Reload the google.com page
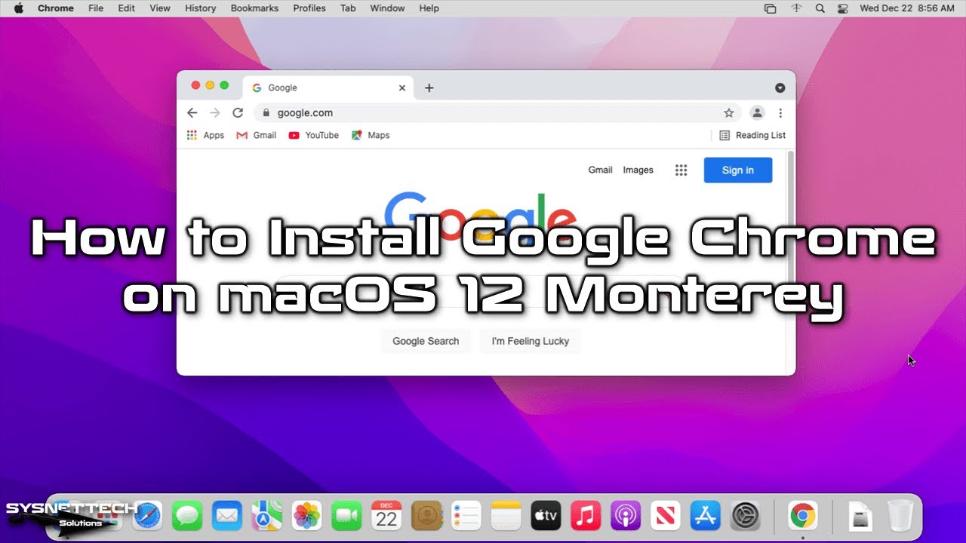The width and height of the screenshot is (966, 543). pyautogui.click(x=238, y=112)
